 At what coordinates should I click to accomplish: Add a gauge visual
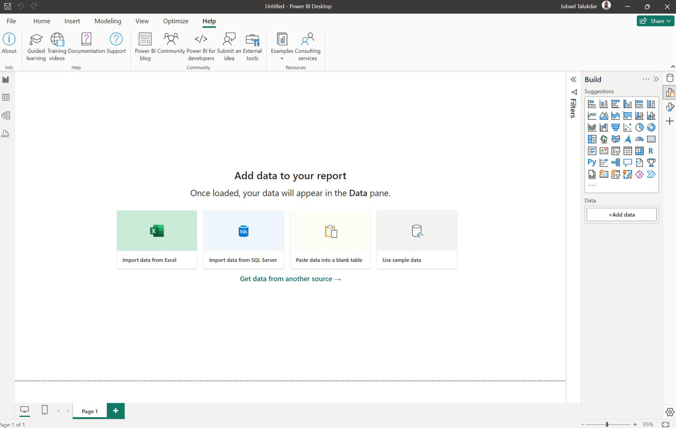[639, 139]
